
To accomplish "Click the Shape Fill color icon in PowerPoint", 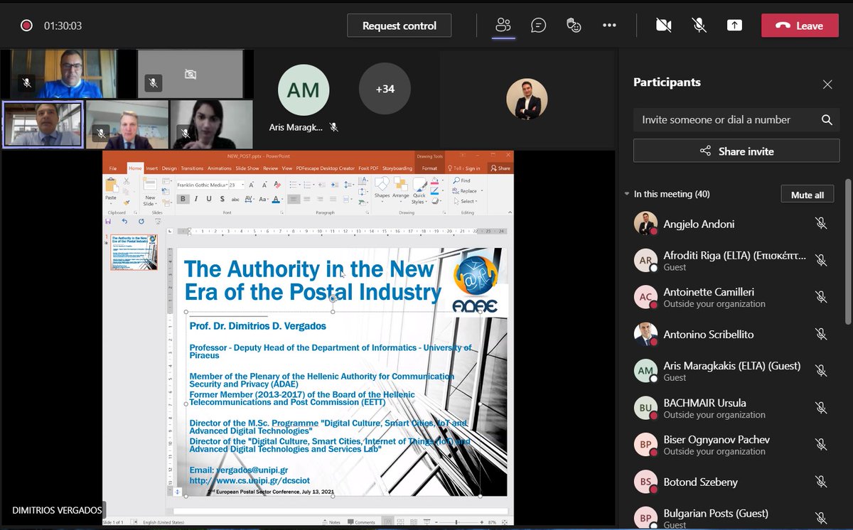I will pos(435,180).
